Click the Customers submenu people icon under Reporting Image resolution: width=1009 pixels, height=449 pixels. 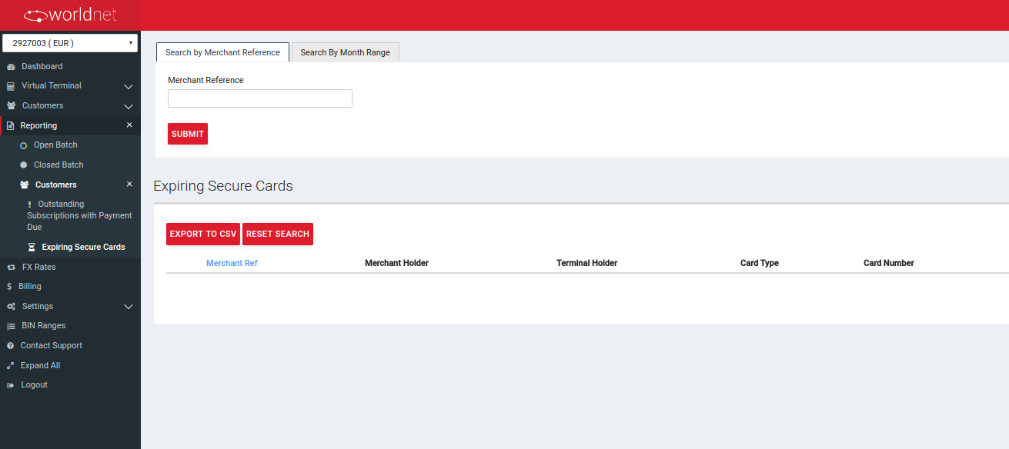tap(25, 185)
